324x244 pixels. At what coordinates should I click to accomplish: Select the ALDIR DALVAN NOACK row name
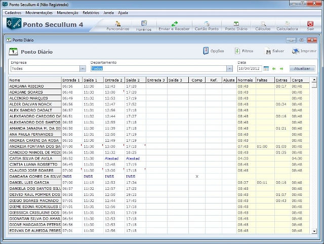[35, 104]
